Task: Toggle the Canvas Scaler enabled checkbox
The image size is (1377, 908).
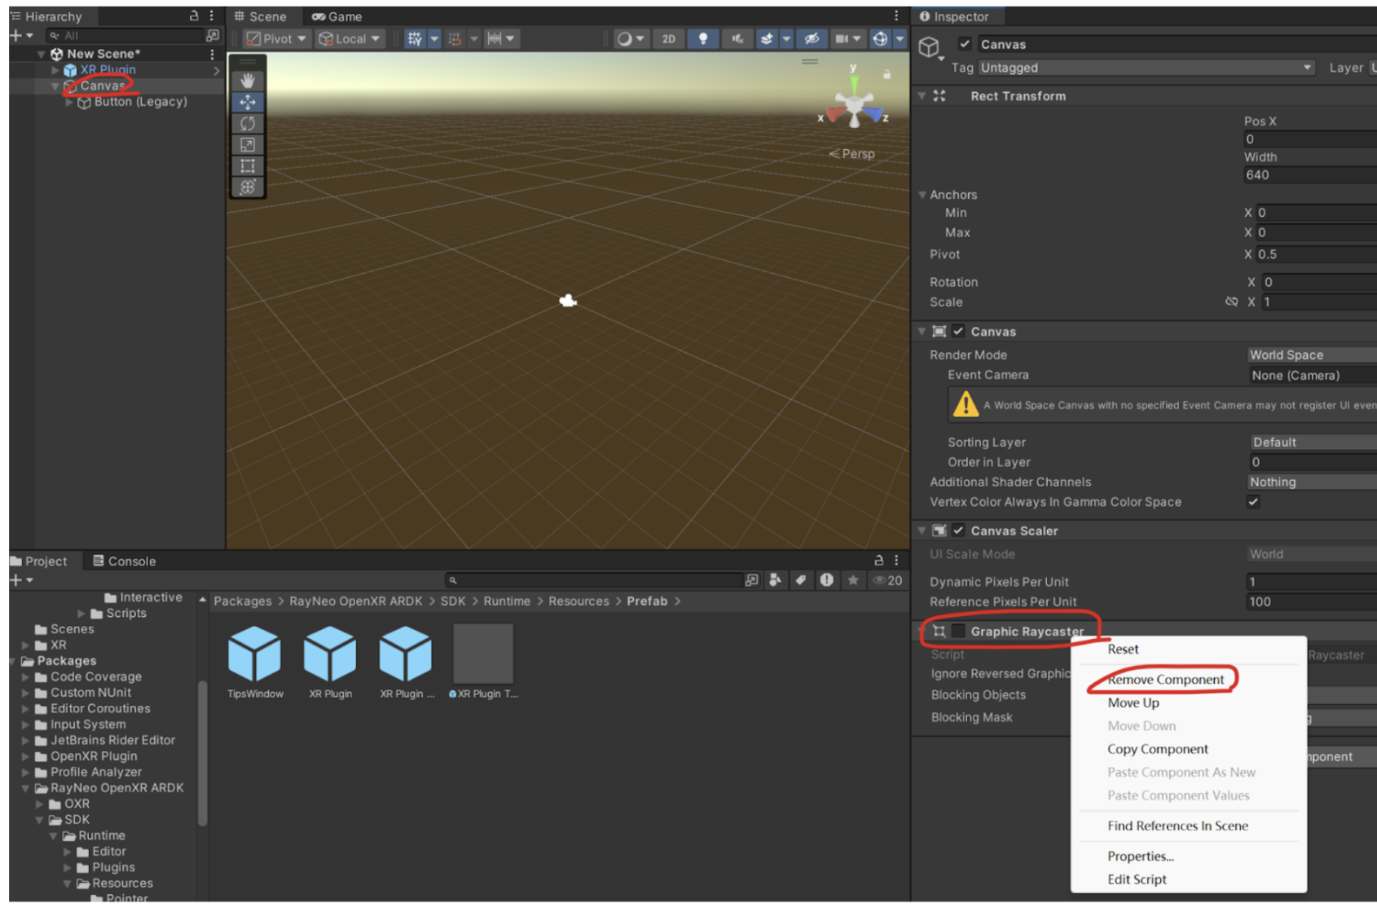Action: [x=958, y=530]
